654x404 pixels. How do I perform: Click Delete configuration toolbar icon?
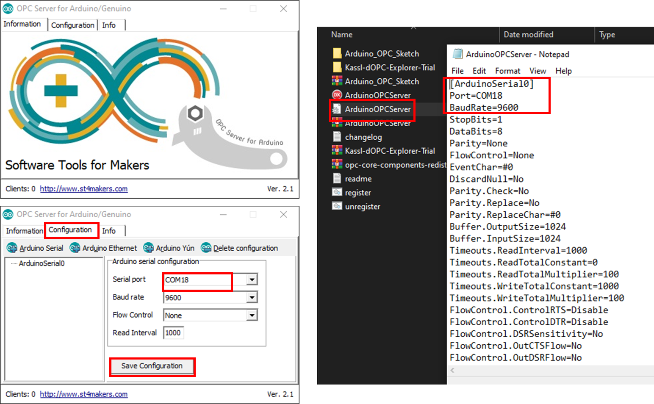[x=206, y=248]
